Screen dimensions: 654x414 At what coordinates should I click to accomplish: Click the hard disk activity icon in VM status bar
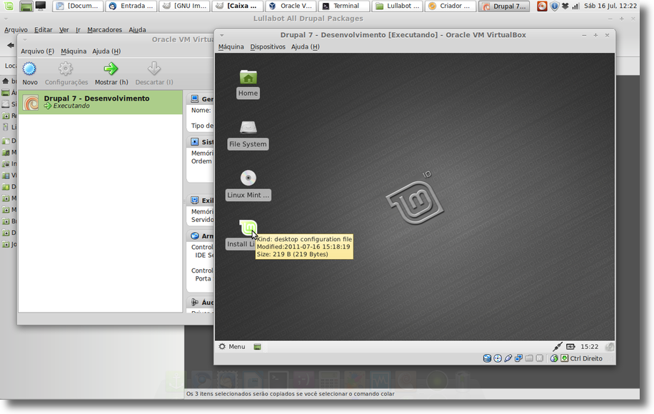[x=487, y=358]
